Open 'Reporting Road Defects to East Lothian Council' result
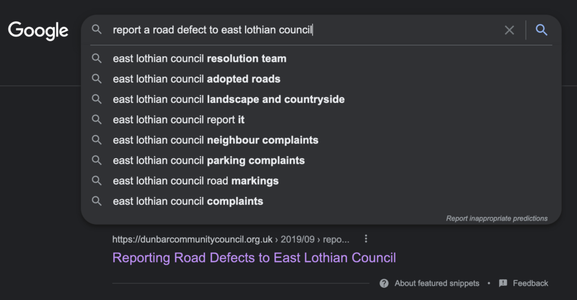Viewport: 577px width, 300px height. (x=254, y=258)
